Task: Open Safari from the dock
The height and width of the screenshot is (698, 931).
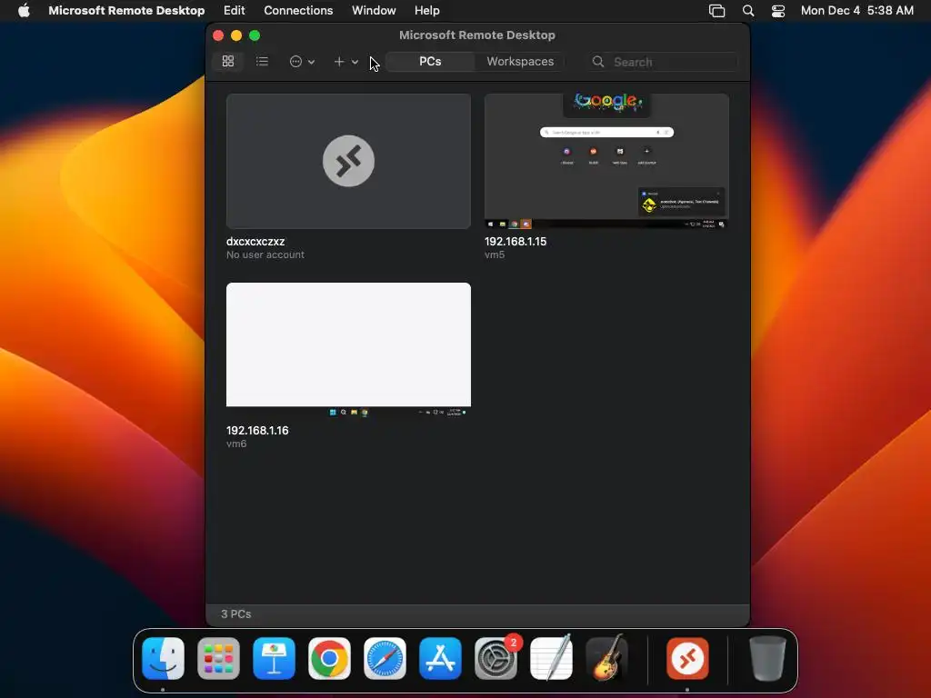Action: (385, 658)
